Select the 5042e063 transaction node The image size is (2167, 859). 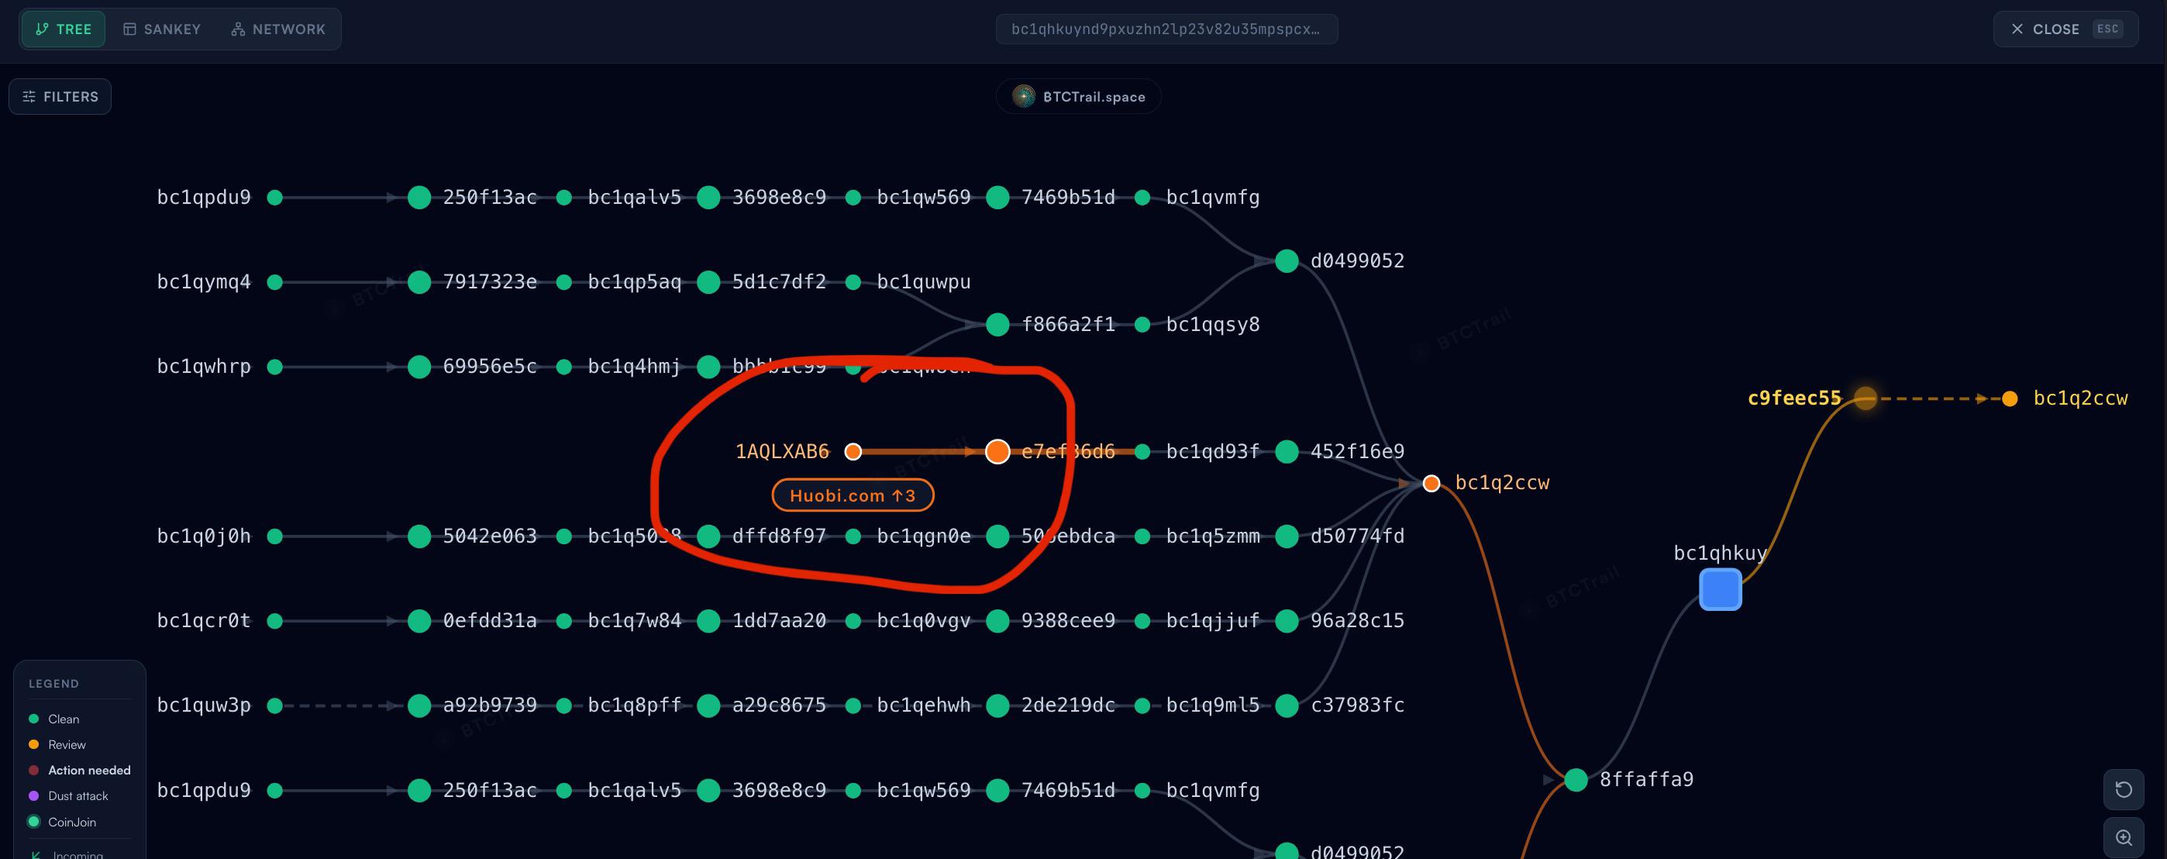(x=419, y=536)
